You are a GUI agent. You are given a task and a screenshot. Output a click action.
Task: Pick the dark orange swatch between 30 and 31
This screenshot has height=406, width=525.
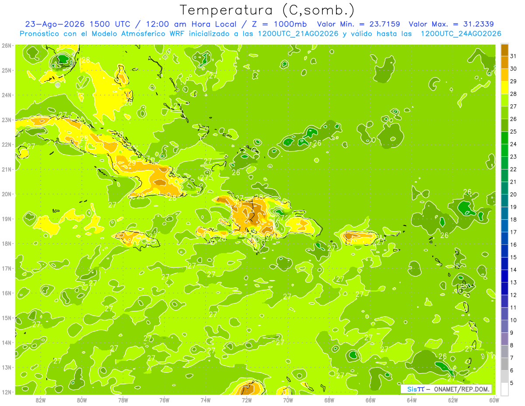click(x=504, y=62)
